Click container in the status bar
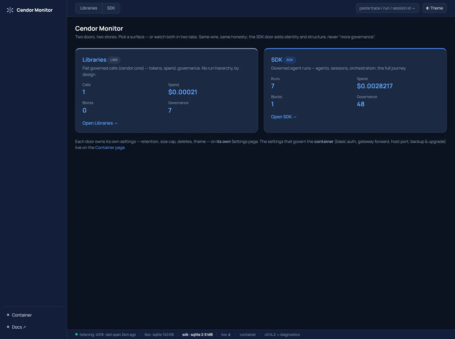 (247, 335)
